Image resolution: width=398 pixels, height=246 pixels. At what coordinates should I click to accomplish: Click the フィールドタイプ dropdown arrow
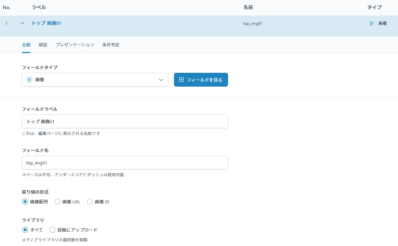(160, 80)
